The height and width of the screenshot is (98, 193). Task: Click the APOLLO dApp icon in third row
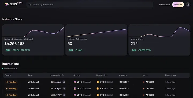(x=143, y=95)
